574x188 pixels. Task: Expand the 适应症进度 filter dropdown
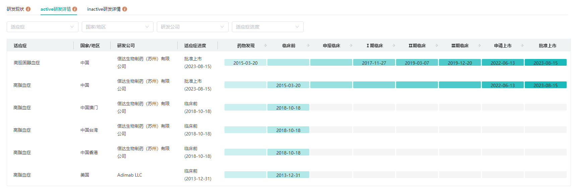[268, 27]
